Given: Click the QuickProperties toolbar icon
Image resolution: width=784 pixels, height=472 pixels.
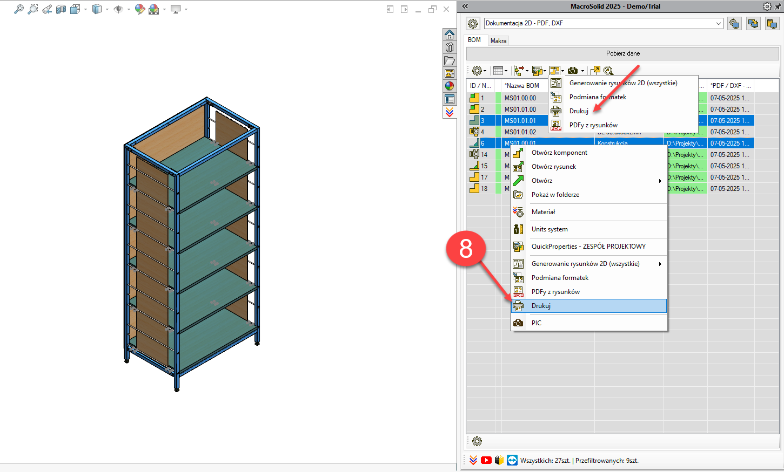Looking at the screenshot, I should (539, 71).
